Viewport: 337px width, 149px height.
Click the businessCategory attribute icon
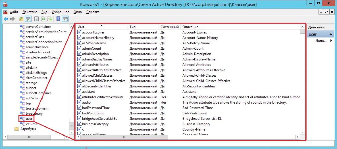click(x=79, y=124)
